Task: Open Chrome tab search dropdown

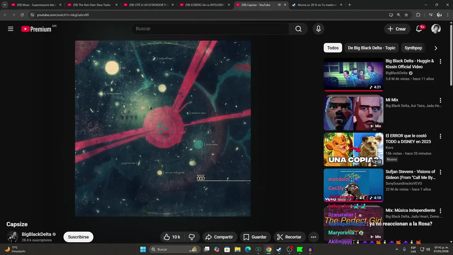Action: [5, 5]
